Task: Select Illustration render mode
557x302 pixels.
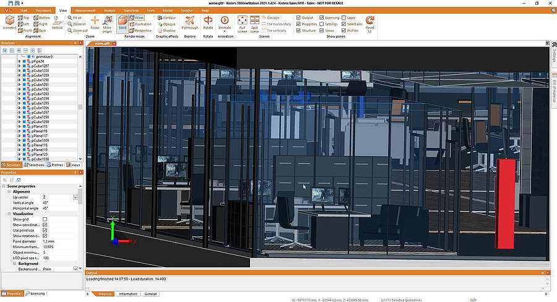Action: pyautogui.click(x=140, y=24)
